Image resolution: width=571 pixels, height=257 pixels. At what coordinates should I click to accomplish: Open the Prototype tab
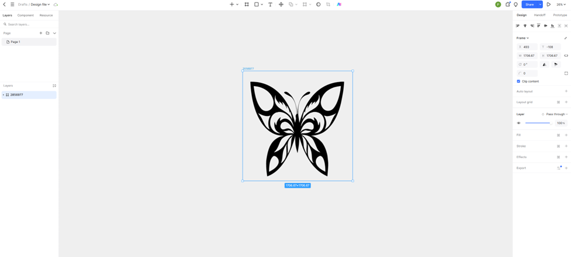coord(560,15)
